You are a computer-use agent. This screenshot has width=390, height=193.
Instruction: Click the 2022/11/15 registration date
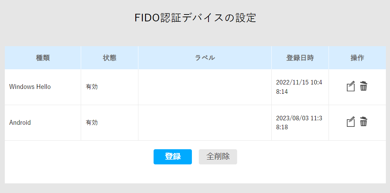pos(299,87)
